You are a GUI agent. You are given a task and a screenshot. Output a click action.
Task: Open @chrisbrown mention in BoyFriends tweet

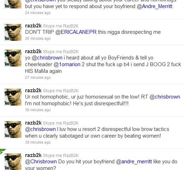point(47,58)
